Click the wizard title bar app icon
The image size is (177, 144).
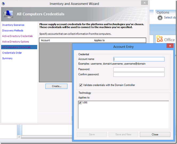pos(3,4)
